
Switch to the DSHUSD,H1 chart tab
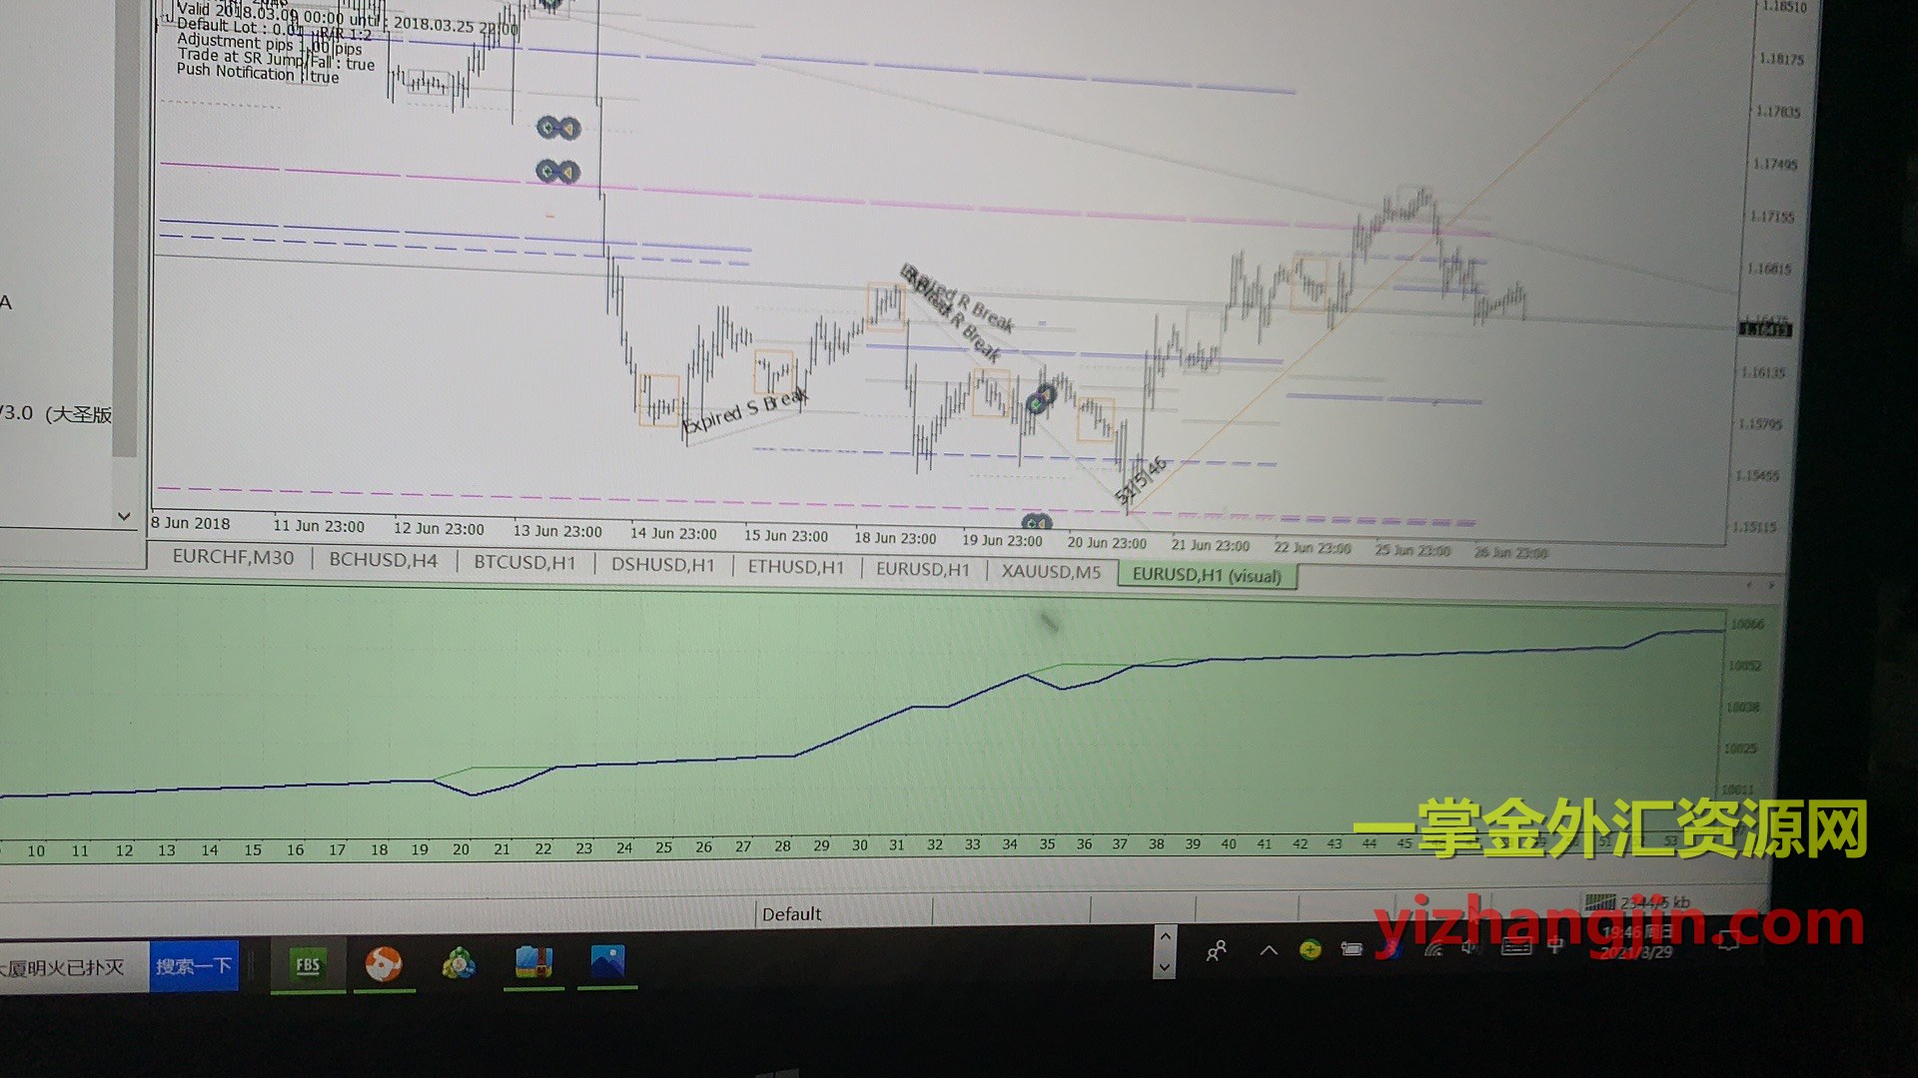click(662, 564)
